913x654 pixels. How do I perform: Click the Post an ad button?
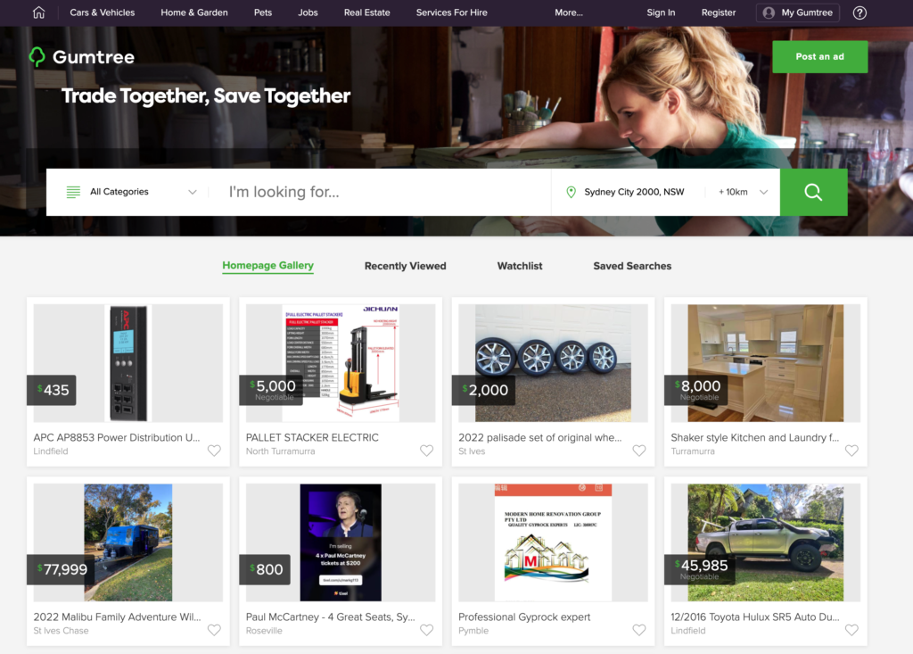click(819, 56)
